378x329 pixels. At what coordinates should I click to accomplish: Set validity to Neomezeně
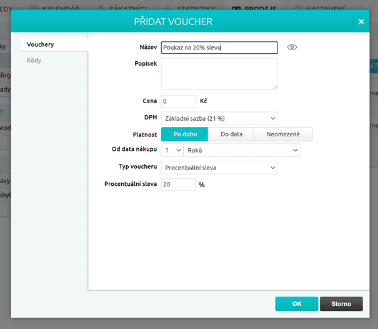282,134
